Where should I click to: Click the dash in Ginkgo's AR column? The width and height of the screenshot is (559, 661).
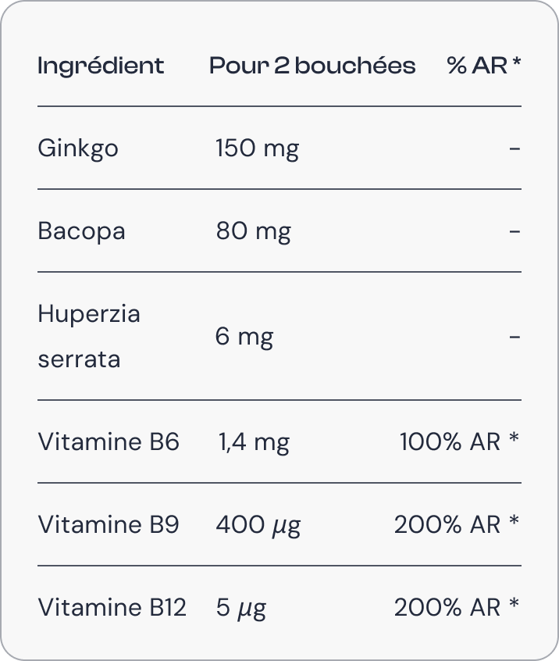514,148
